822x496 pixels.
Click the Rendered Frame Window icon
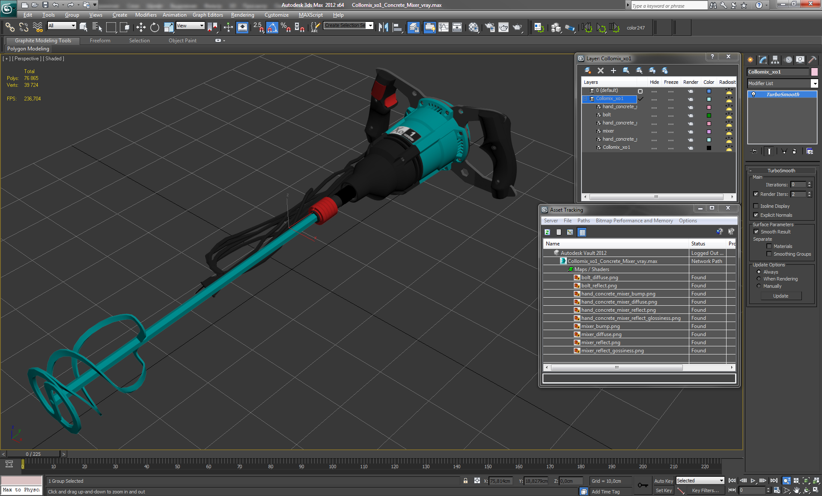click(503, 27)
